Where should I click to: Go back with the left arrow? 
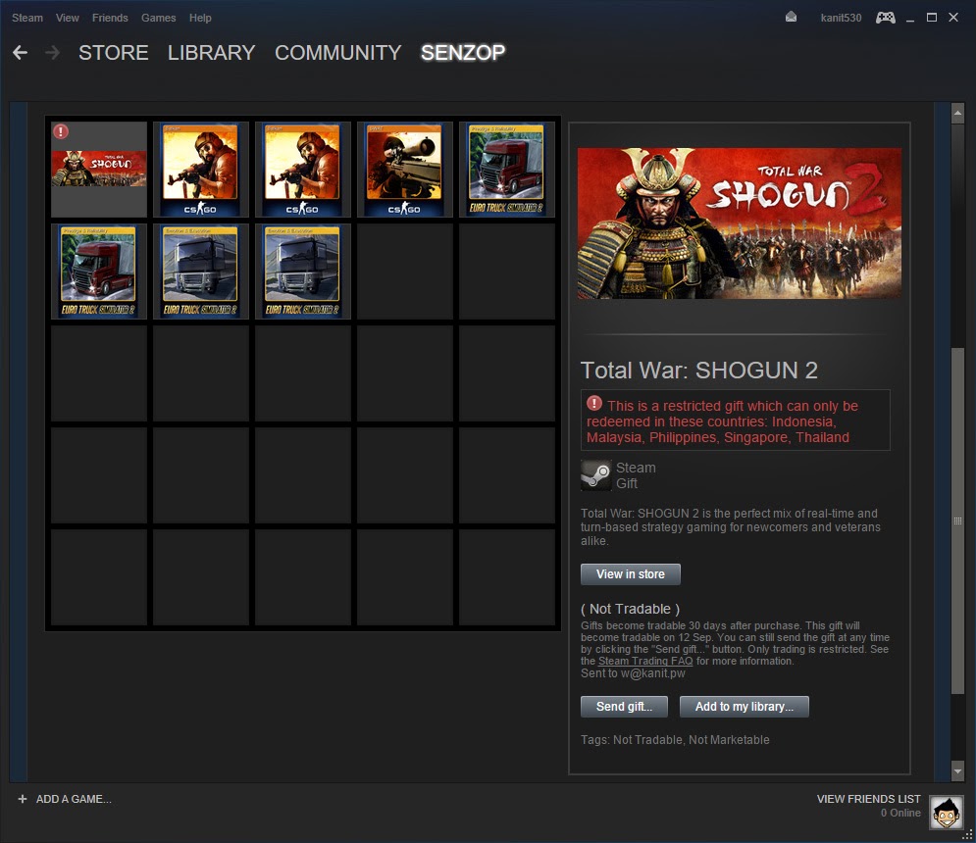[20, 53]
